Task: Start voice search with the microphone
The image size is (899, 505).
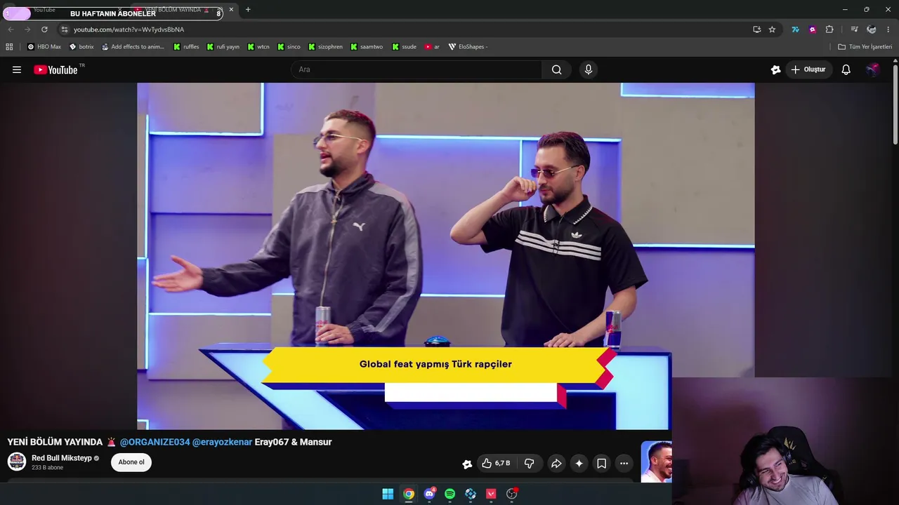Action: pyautogui.click(x=589, y=69)
